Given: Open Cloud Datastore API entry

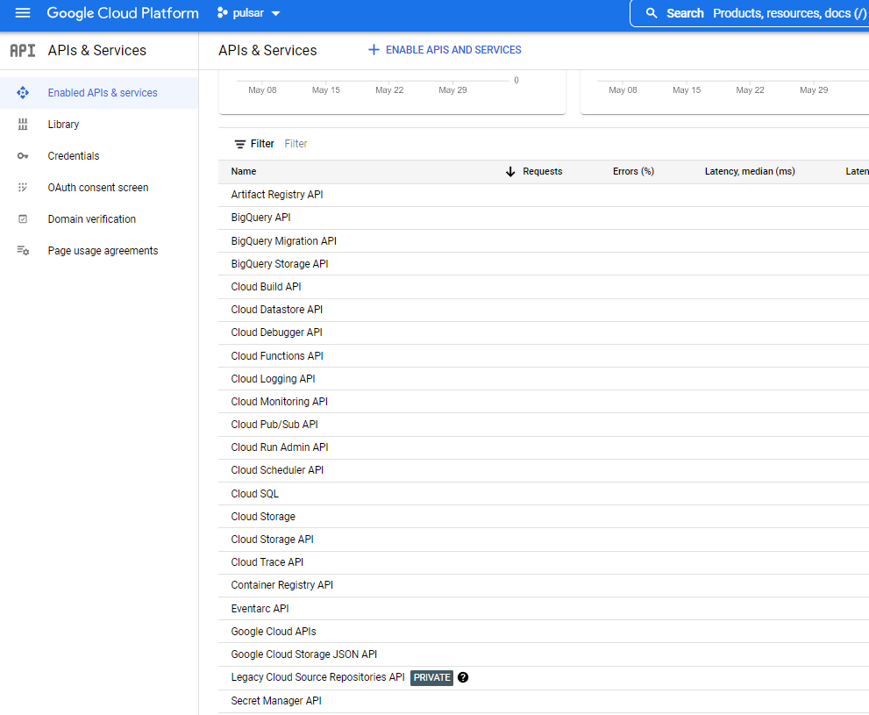Looking at the screenshot, I should point(544,310).
